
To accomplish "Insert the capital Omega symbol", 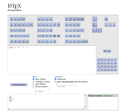I will coord(55,41).
